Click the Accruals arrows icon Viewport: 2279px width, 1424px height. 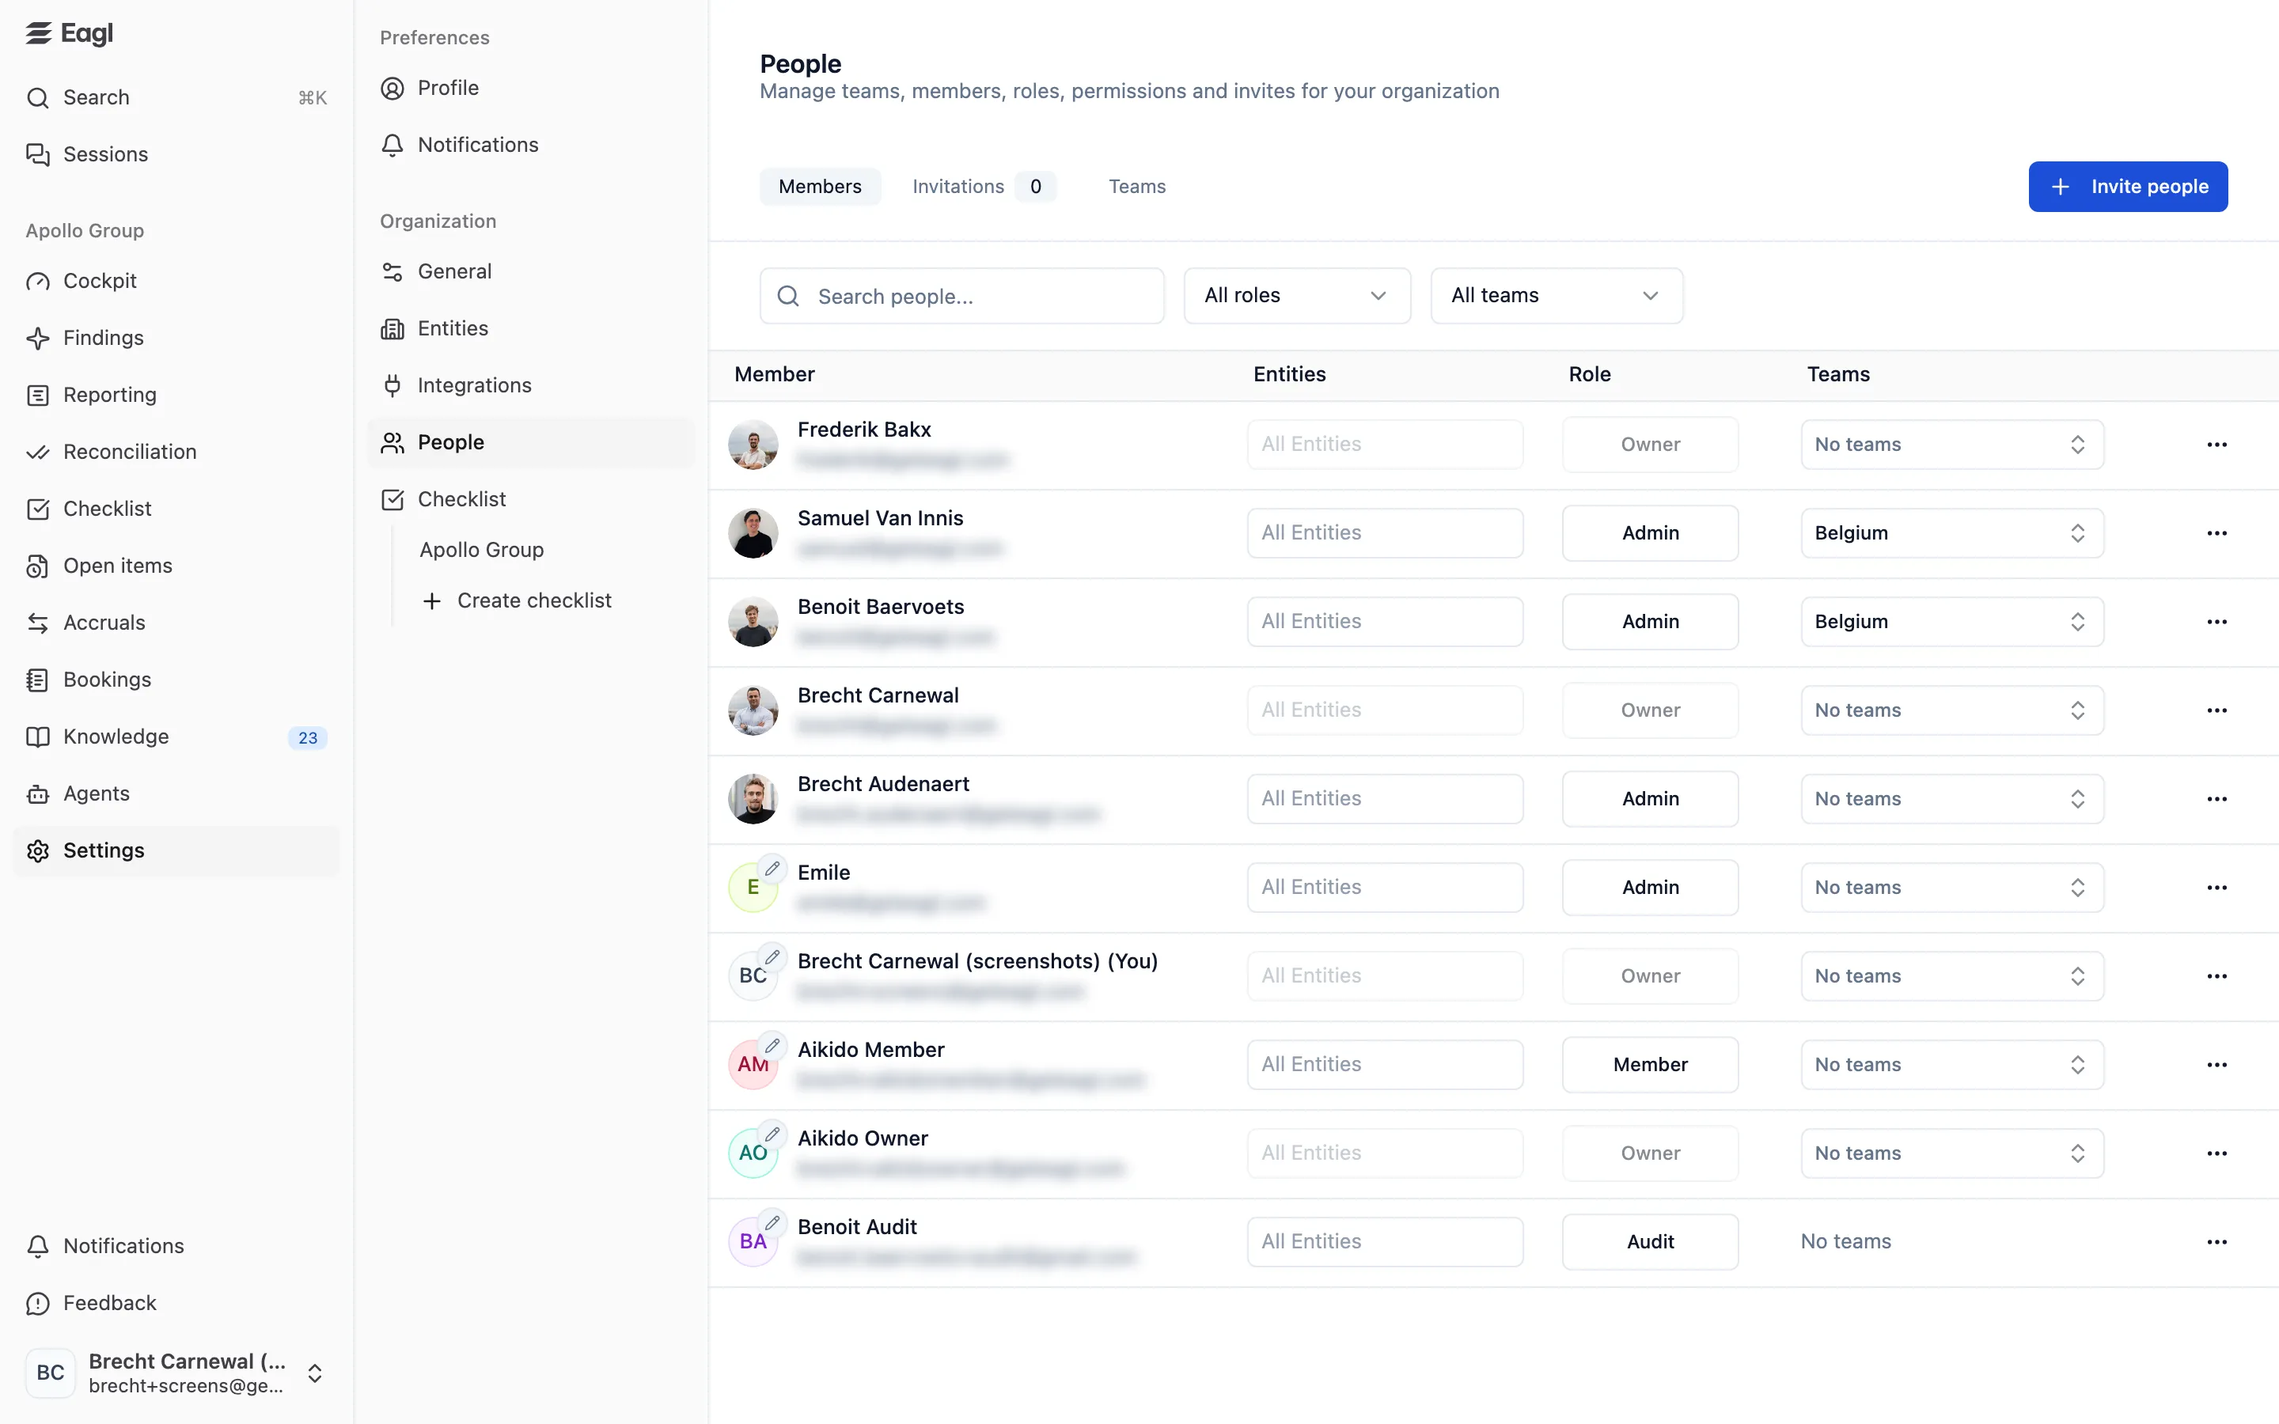38,623
